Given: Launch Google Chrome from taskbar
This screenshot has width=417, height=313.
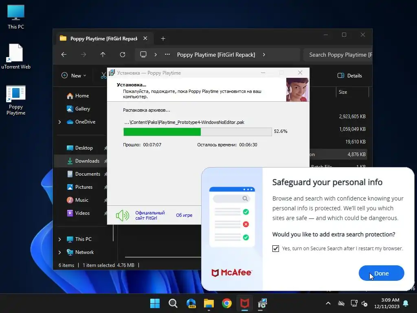Looking at the screenshot, I should click(x=227, y=303).
